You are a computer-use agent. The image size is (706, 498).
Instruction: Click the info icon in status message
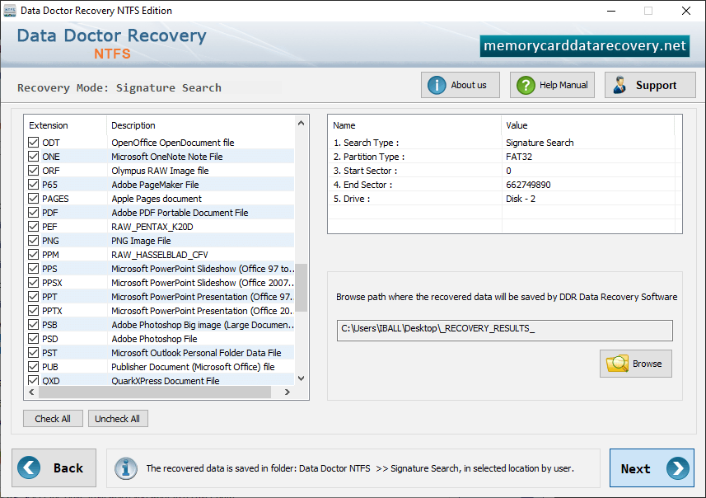coord(125,468)
